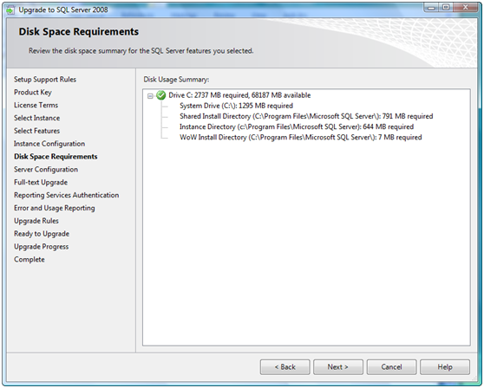This screenshot has width=484, height=388.
Task: Cancel the SQL Server upgrade
Action: [391, 366]
